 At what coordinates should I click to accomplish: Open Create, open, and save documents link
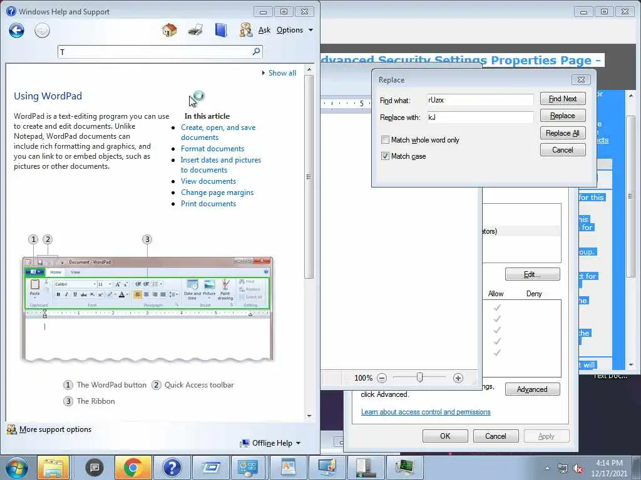point(218,132)
